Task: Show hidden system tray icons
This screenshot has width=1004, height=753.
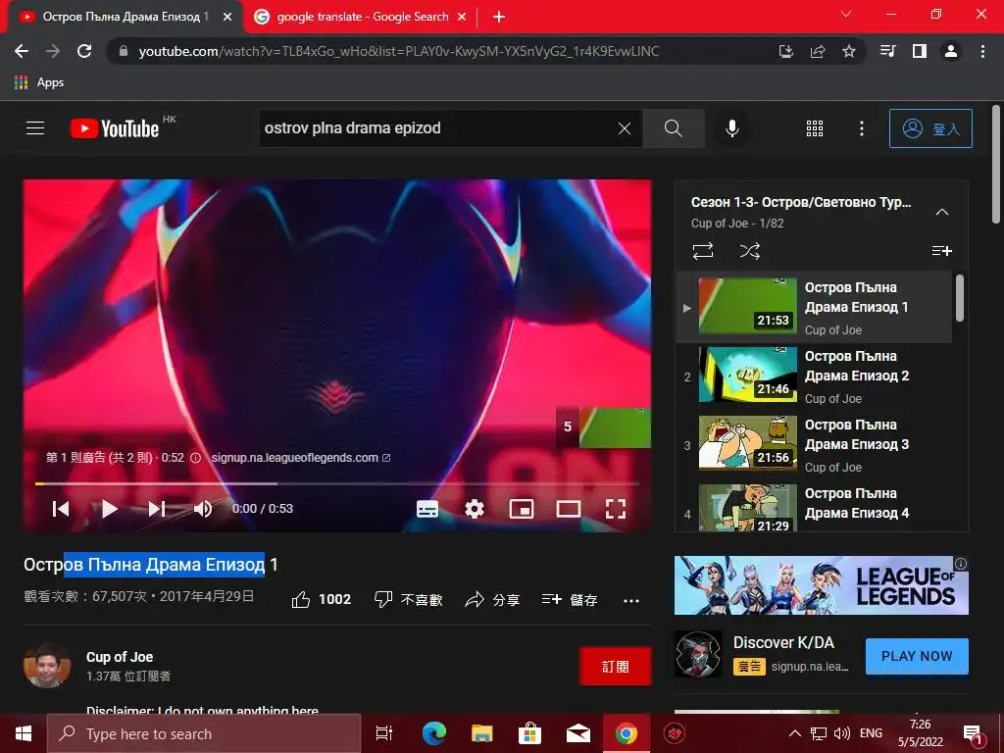Action: pos(794,733)
